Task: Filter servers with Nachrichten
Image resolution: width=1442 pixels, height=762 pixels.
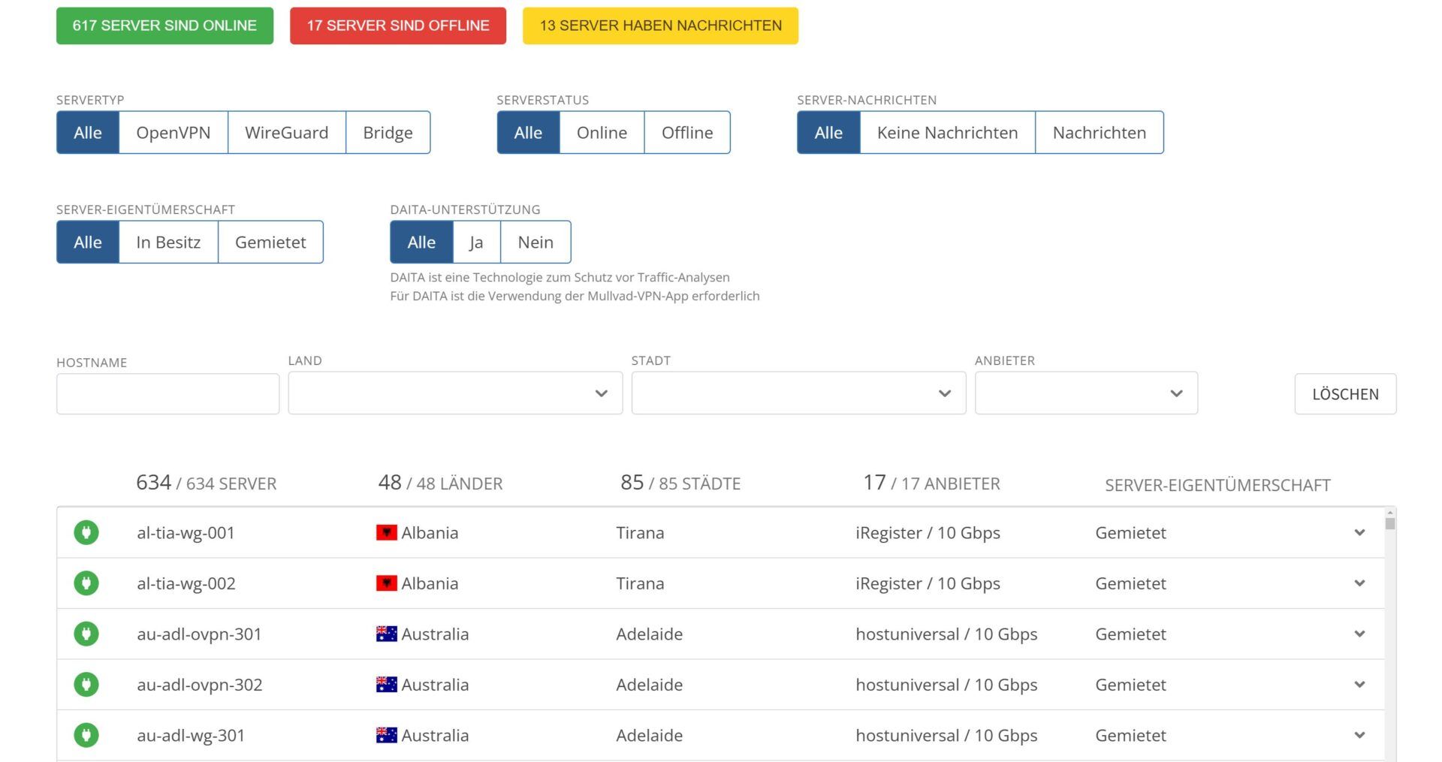Action: coord(1100,132)
